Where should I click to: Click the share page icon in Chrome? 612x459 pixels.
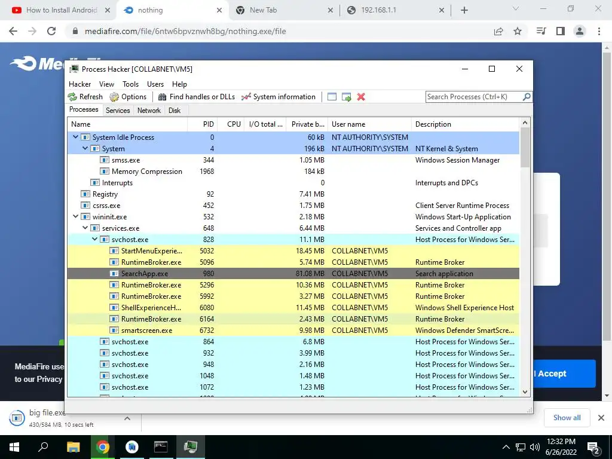[498, 31]
